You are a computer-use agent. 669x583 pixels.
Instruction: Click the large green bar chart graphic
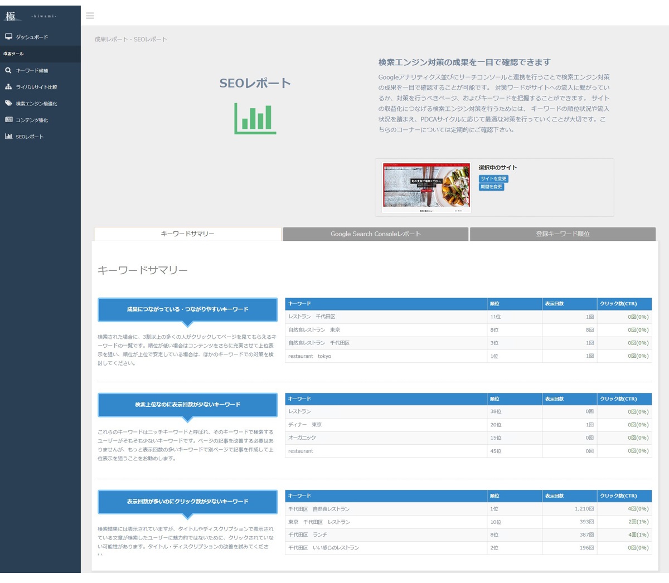255,118
